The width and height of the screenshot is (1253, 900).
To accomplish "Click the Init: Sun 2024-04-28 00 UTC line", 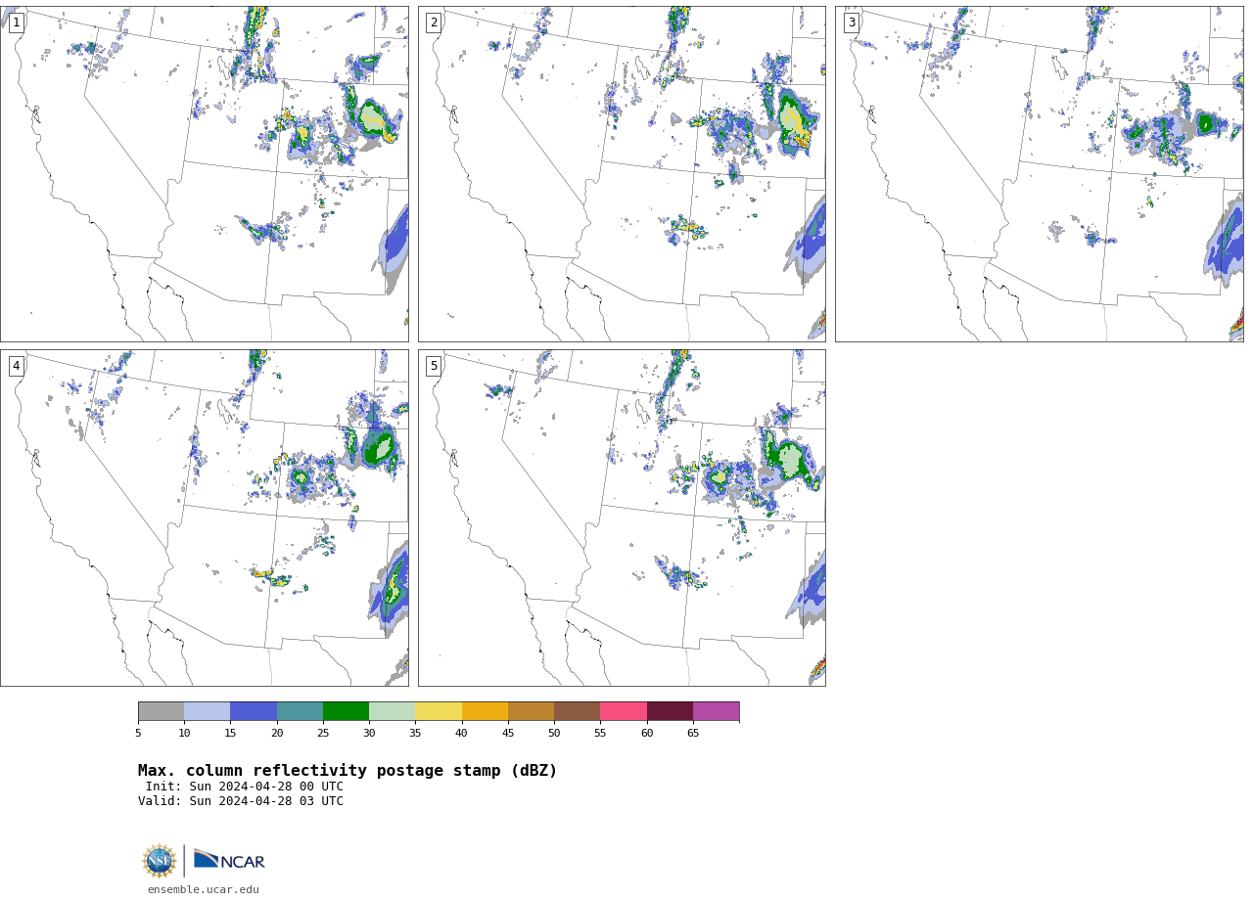I will [x=245, y=787].
